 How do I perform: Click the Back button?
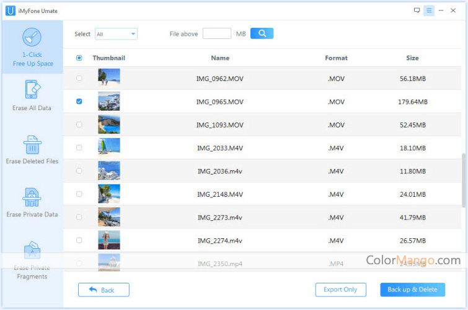click(x=104, y=290)
